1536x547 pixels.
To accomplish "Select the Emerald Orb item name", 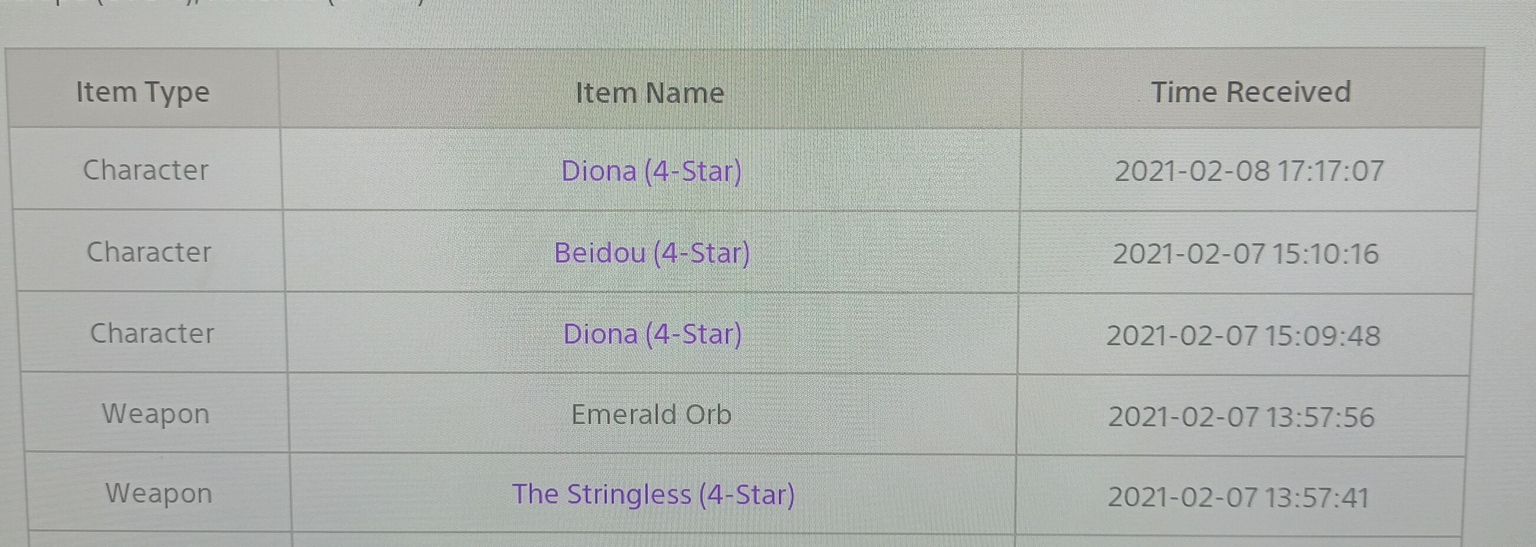I will point(651,415).
